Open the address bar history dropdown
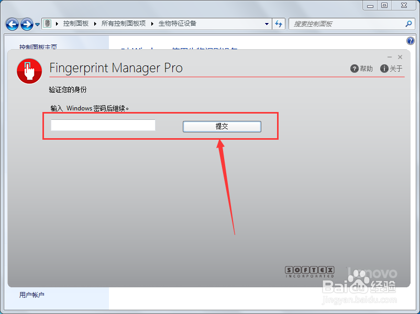 pos(267,24)
